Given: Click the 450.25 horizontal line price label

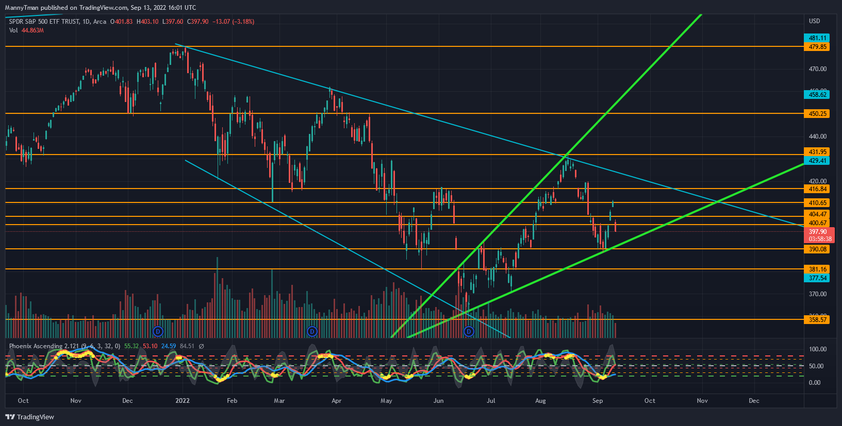Looking at the screenshot, I should [817, 114].
